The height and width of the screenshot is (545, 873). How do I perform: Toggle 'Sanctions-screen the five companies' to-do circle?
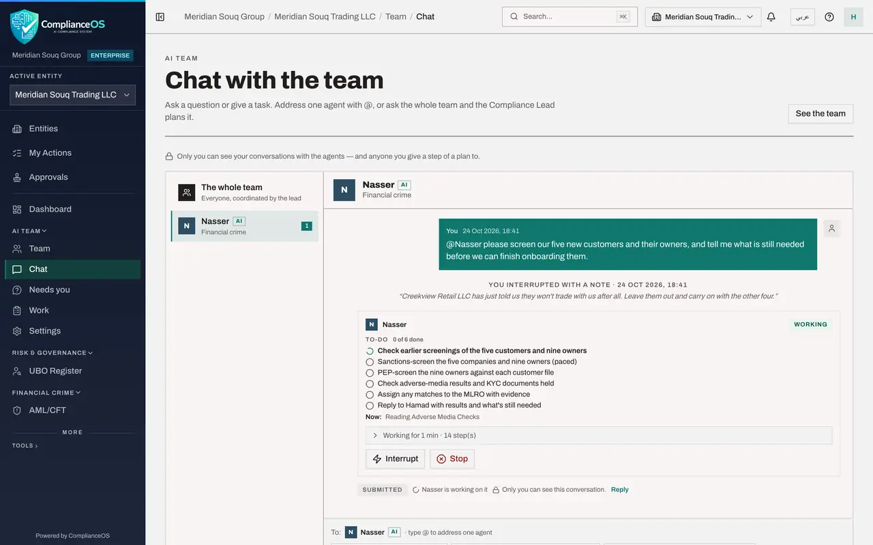(x=370, y=362)
